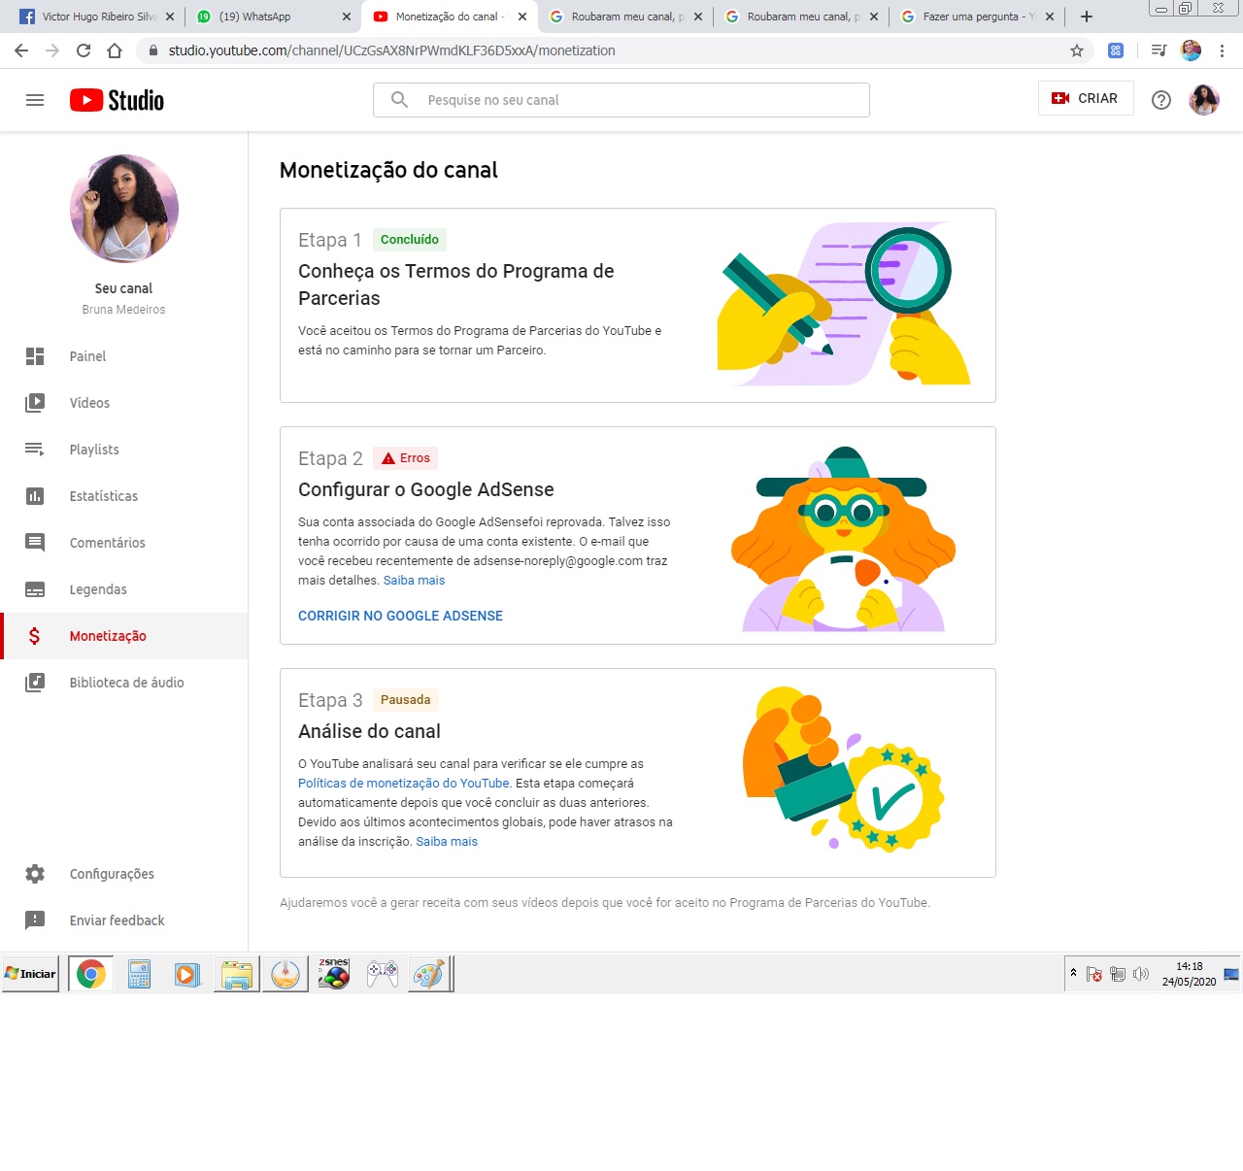The width and height of the screenshot is (1243, 1171).
Task: Open Chrome from the taskbar
Action: tap(91, 974)
